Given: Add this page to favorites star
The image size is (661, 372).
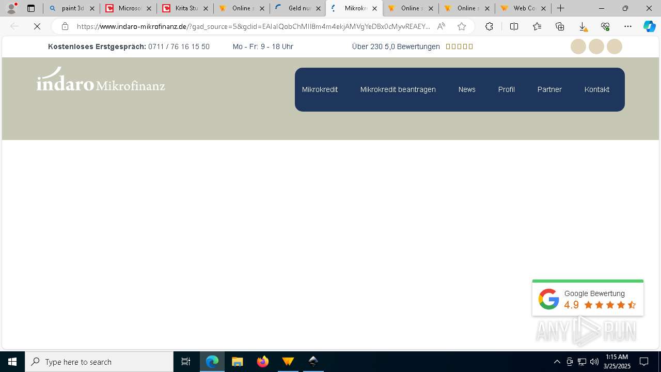Looking at the screenshot, I should (462, 26).
